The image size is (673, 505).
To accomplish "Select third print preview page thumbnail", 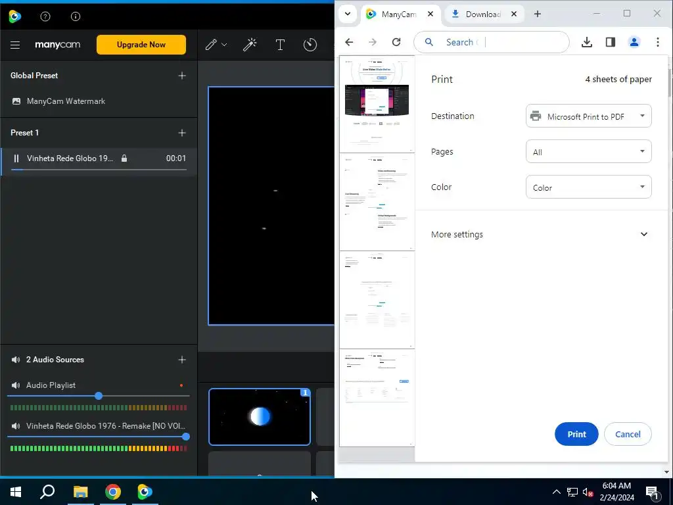I will pyautogui.click(x=377, y=300).
